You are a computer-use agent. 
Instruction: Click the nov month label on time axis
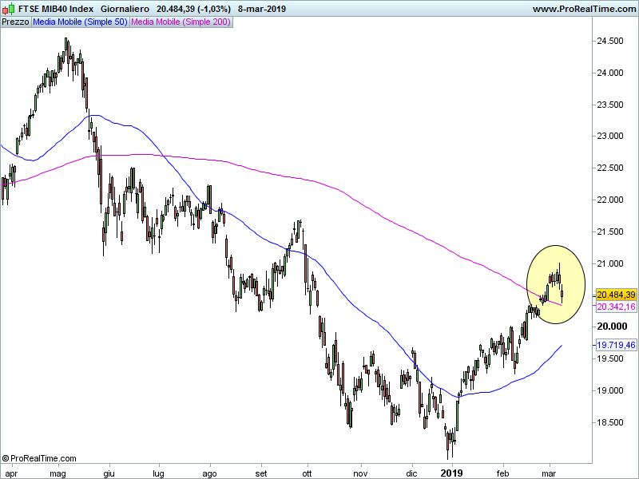pyautogui.click(x=361, y=473)
